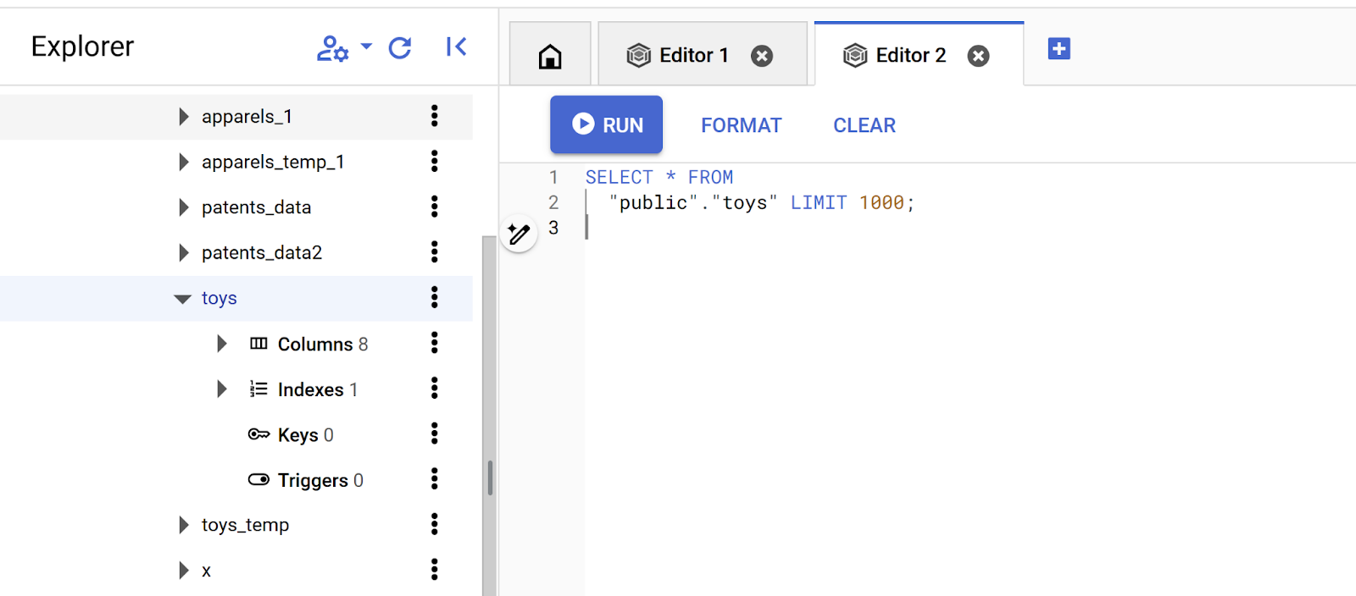
Task: Expand the Indexes 1 section
Action: coord(222,389)
